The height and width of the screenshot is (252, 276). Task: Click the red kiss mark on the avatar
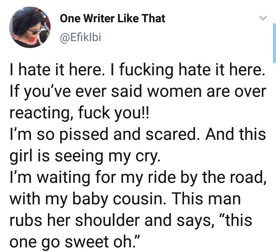32,40
